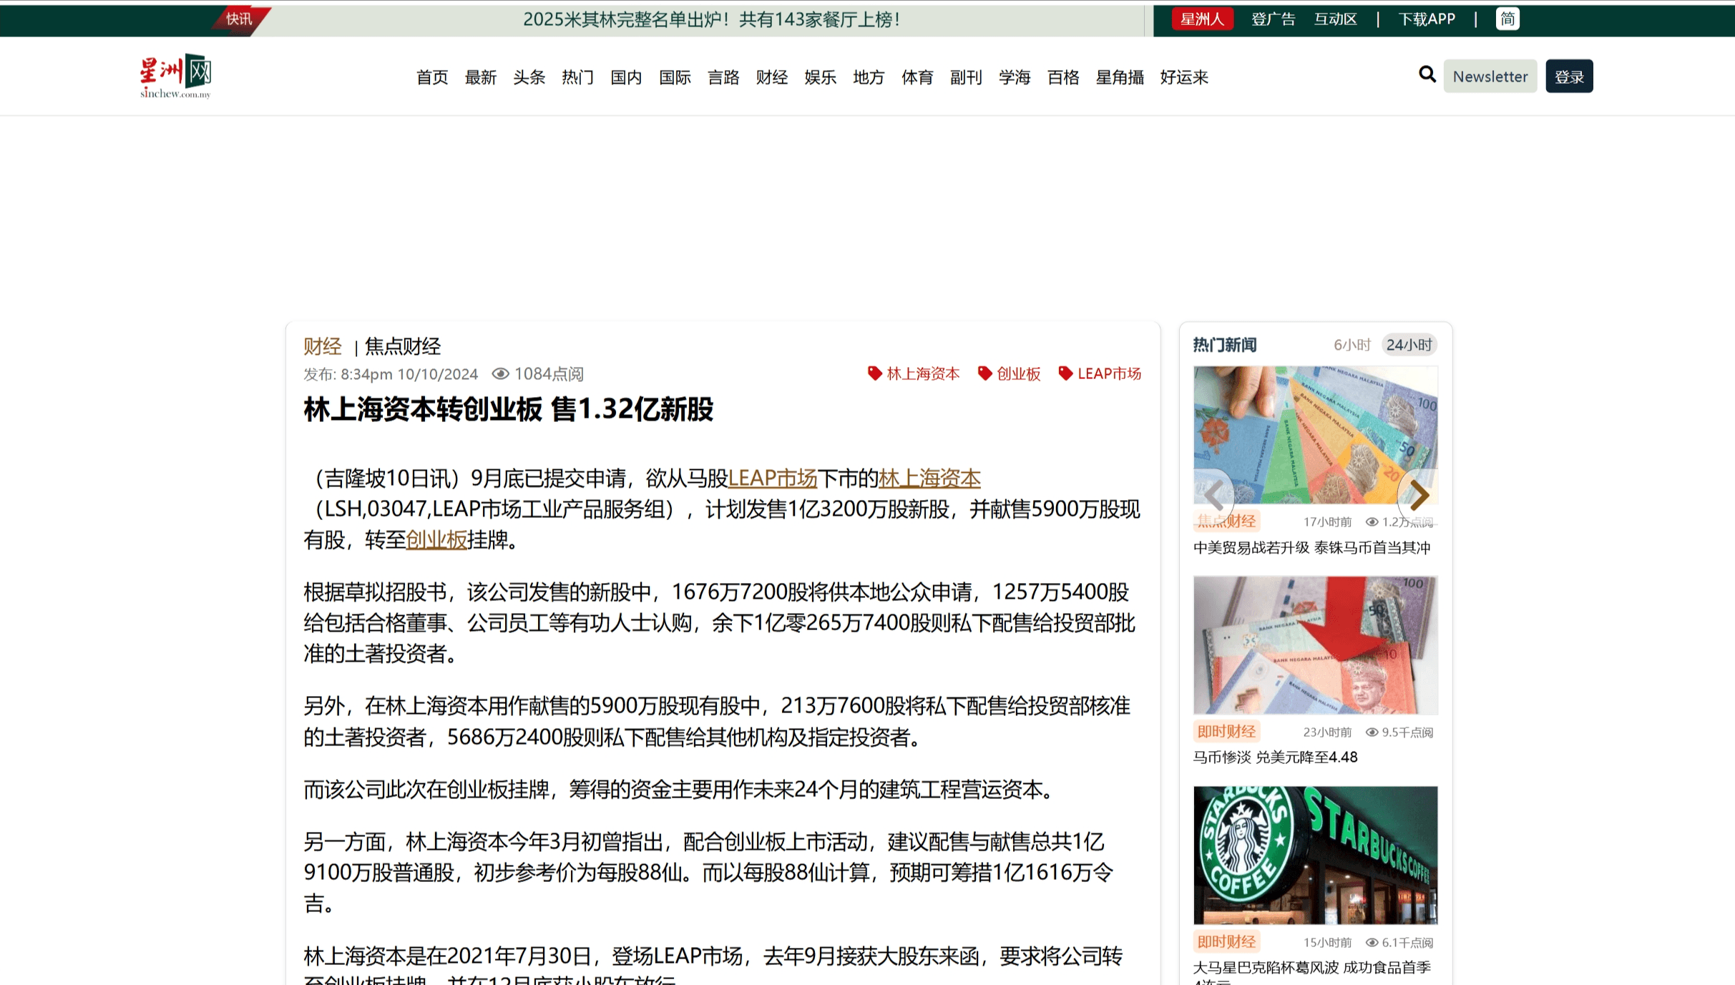Click the tag icon beside 林上海资本
Image resolution: width=1735 pixels, height=985 pixels.
tap(874, 373)
